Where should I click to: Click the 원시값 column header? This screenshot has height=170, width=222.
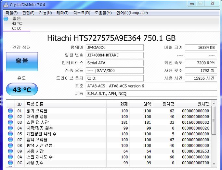click(x=193, y=104)
